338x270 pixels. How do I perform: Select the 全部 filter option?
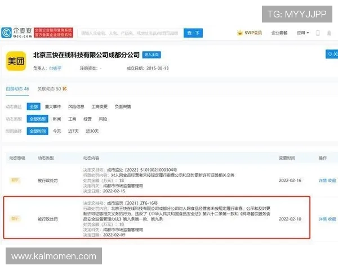pyautogui.click(x=34, y=106)
